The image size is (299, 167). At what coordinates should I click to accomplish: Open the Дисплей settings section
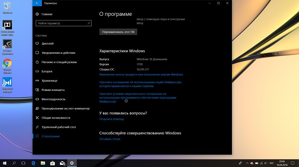[44, 43]
